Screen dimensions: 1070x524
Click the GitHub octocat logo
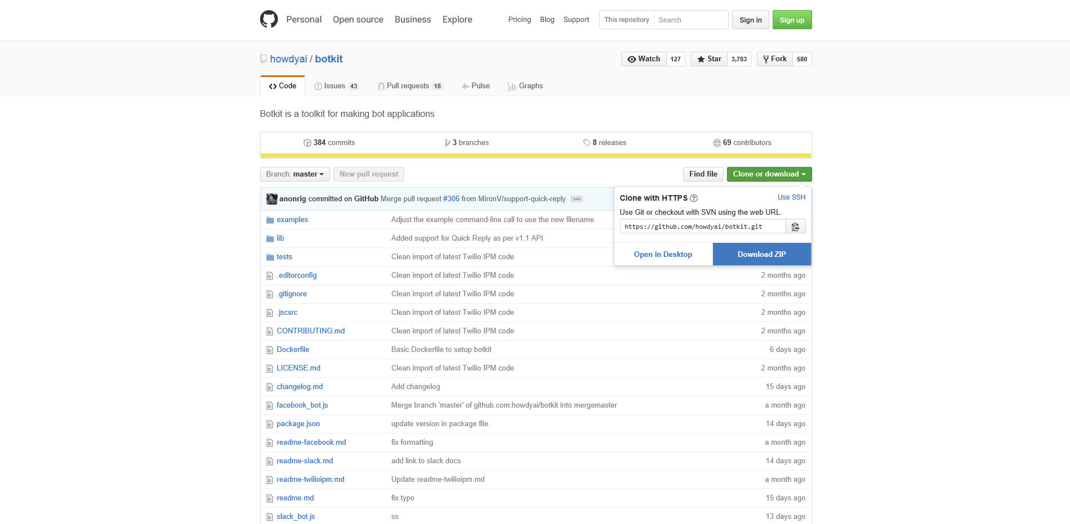269,19
